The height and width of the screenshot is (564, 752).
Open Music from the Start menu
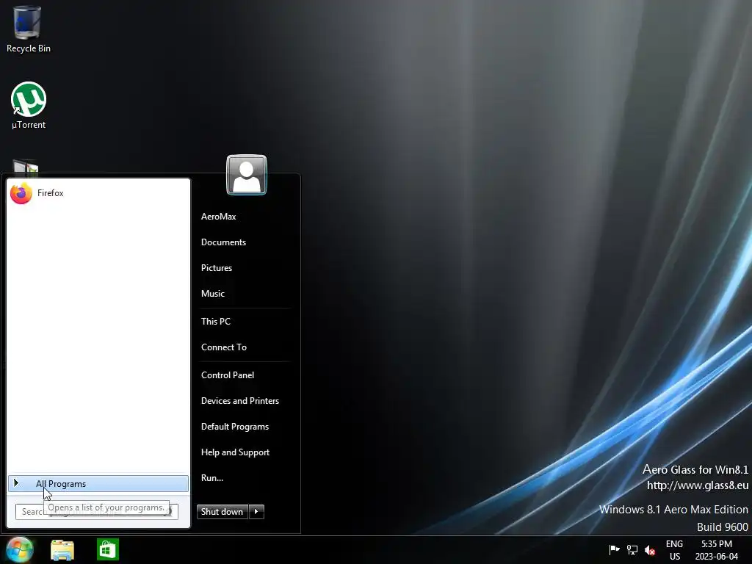click(213, 294)
